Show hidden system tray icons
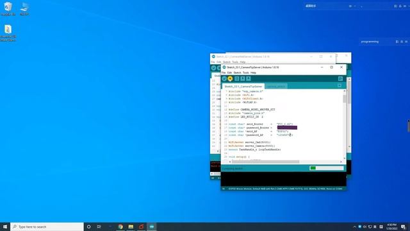This screenshot has width=410, height=231. [354, 227]
